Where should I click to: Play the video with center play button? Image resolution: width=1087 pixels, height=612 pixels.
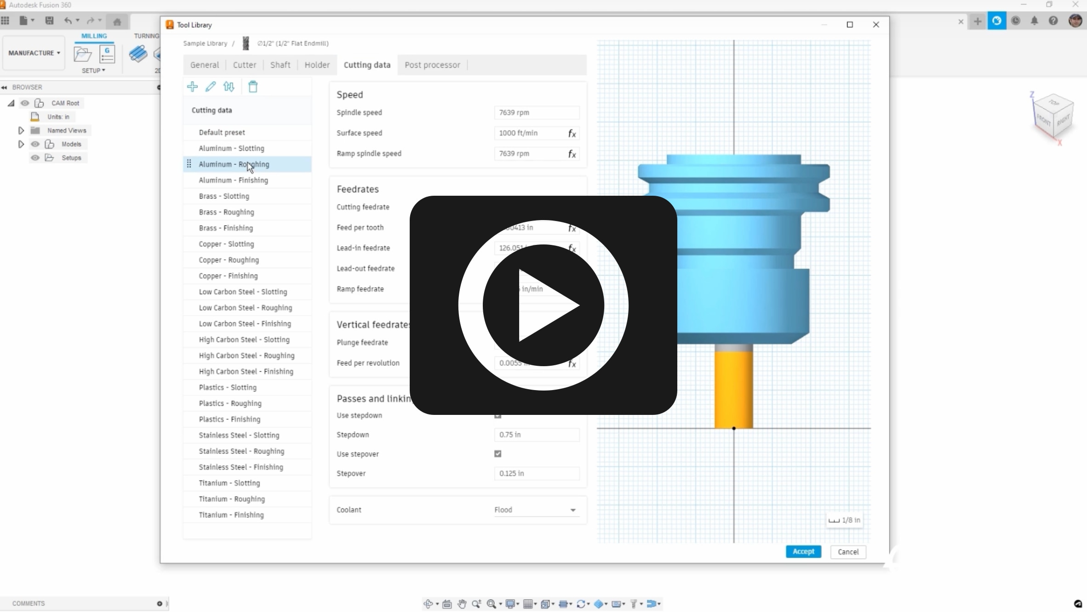(543, 305)
